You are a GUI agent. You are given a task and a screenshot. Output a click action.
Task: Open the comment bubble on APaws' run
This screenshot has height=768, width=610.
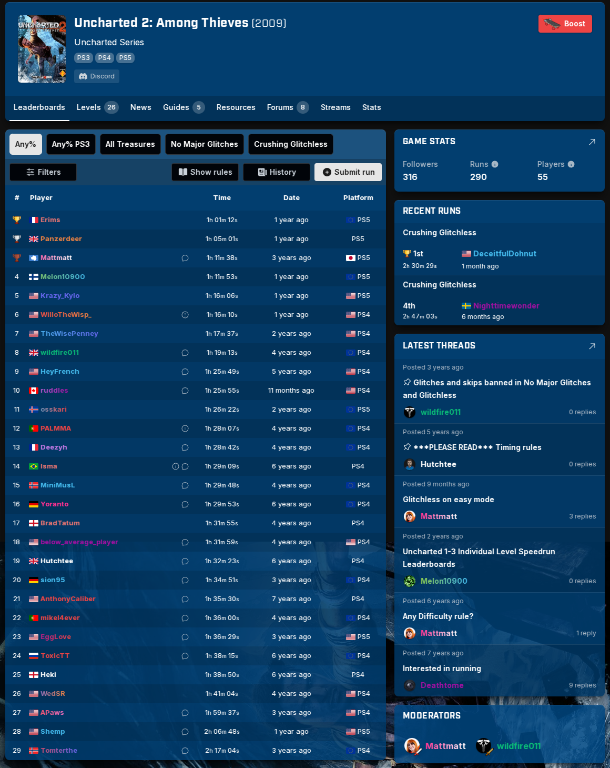click(185, 713)
